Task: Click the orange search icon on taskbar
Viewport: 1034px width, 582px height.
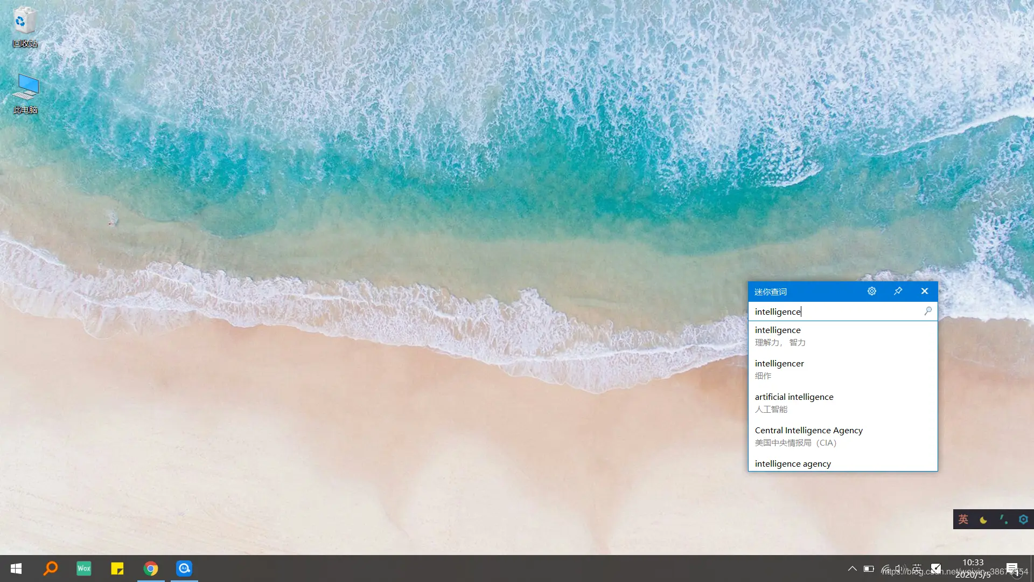Action: pos(51,569)
